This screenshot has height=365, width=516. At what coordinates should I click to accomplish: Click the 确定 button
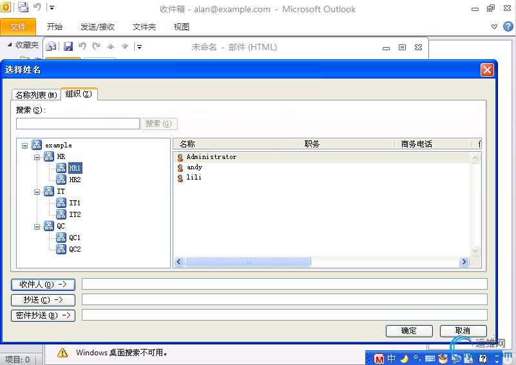pos(409,331)
